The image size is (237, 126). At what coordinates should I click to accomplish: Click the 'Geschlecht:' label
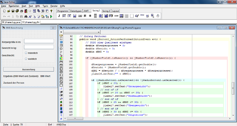(x=8, y=55)
